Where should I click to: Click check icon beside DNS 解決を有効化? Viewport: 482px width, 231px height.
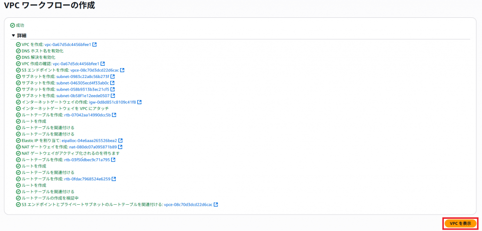coord(18,57)
